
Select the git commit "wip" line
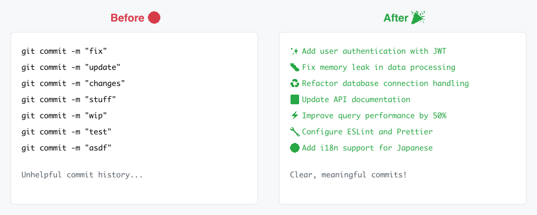[64, 116]
